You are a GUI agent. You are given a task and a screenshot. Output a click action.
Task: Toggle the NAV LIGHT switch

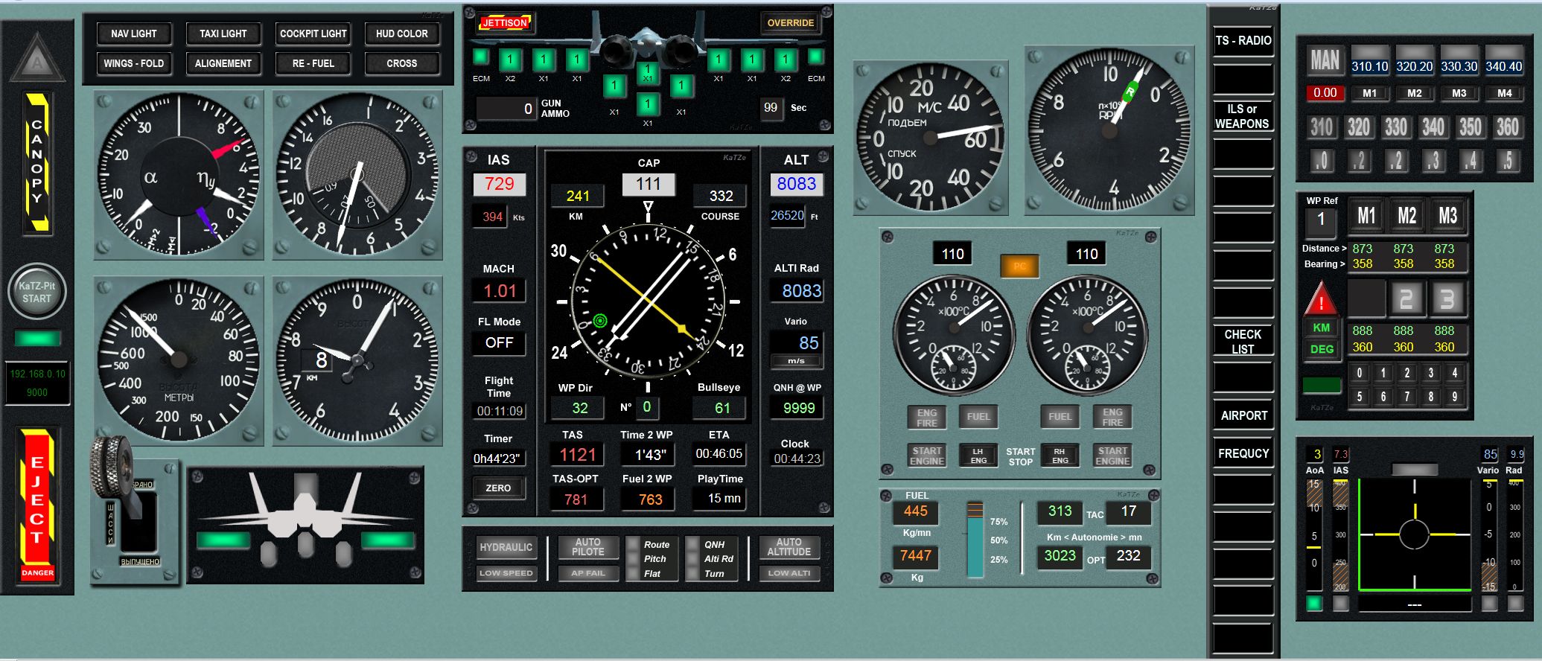[x=134, y=33]
